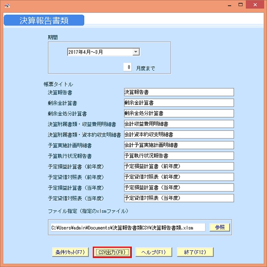Click the 条件リセット(F7) button
This screenshot has width=267, height=267.
click(71, 252)
